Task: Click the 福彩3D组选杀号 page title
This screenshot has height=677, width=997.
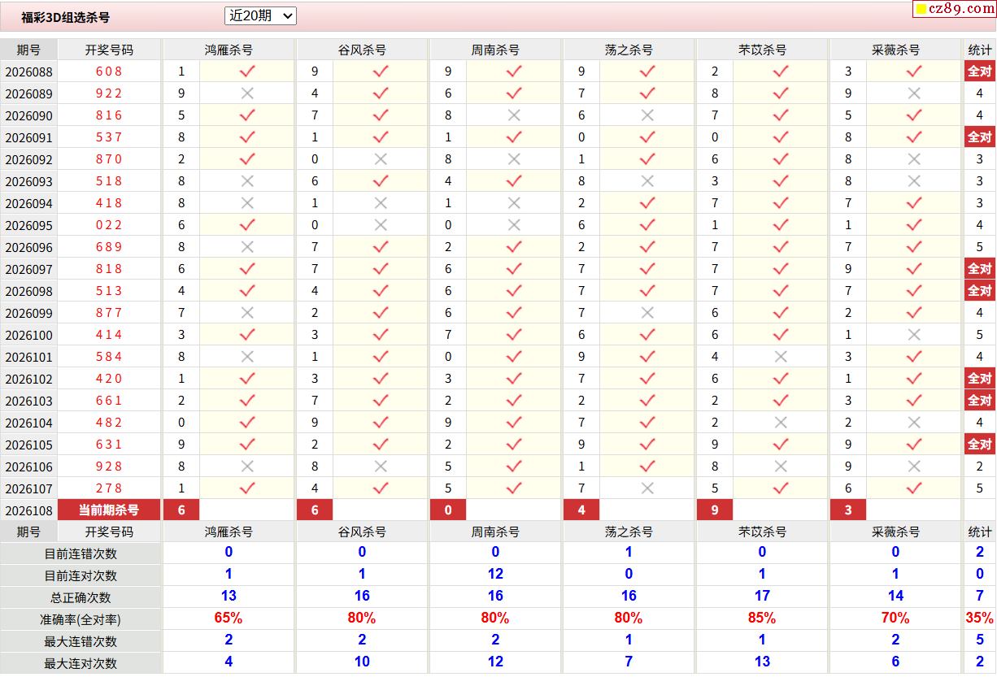Action: click(x=65, y=17)
